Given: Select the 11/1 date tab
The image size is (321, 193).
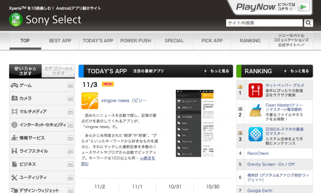Looking at the screenshot, I should pos(137,187).
